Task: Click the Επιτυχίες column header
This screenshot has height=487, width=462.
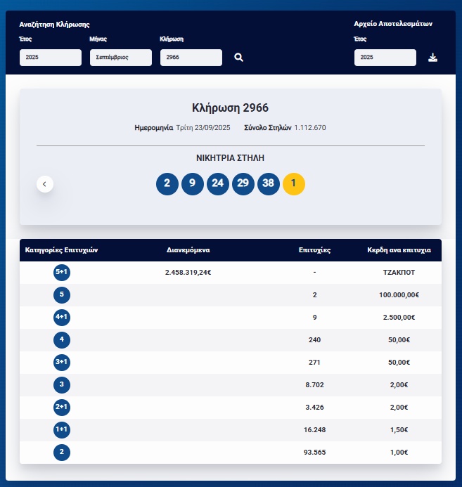Action: click(314, 250)
